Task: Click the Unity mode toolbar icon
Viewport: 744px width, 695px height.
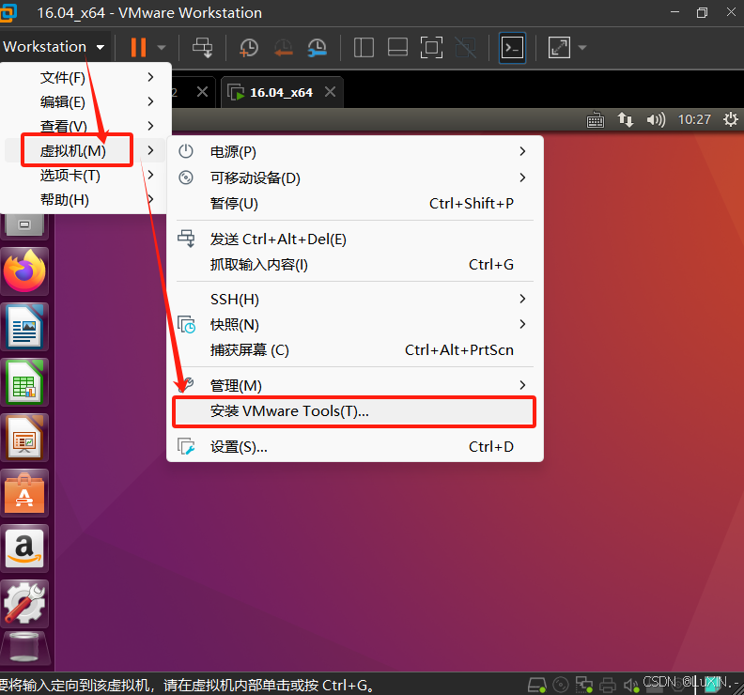Action: tap(466, 48)
